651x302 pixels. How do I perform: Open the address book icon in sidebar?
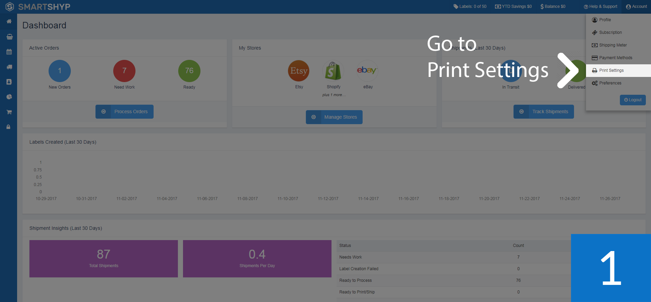point(9,82)
